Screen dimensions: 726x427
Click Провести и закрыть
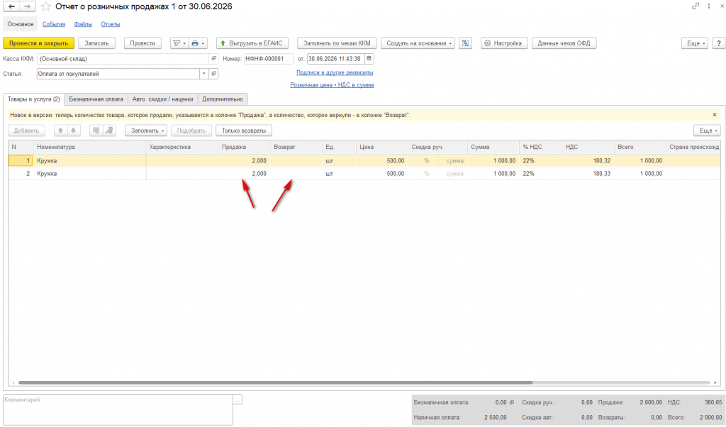(38, 43)
